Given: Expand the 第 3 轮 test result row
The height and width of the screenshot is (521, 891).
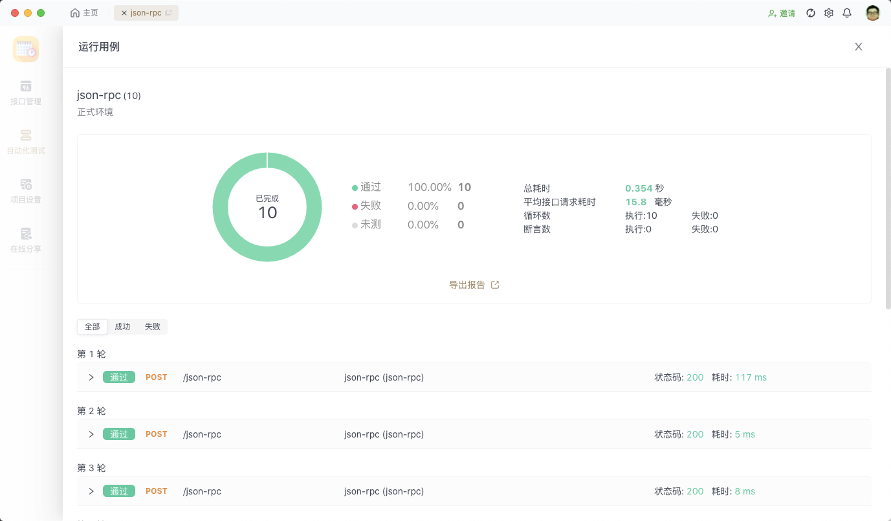Looking at the screenshot, I should pos(91,491).
